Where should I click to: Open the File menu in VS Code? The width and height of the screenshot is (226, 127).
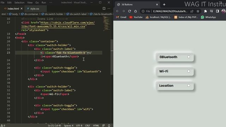click(x=2, y=2)
